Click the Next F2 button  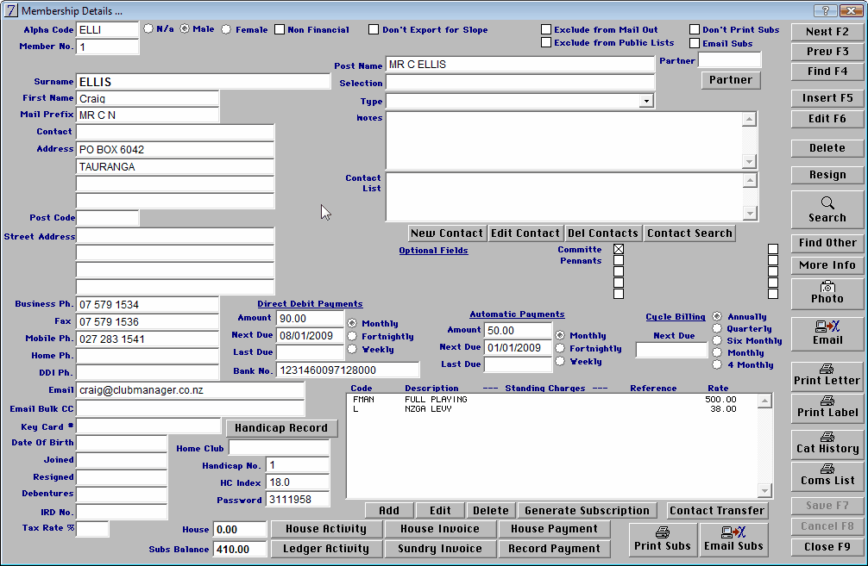827,32
